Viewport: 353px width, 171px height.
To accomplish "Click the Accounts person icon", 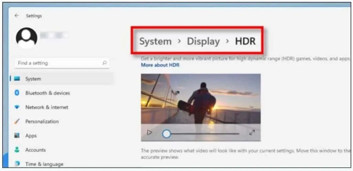I will point(17,150).
